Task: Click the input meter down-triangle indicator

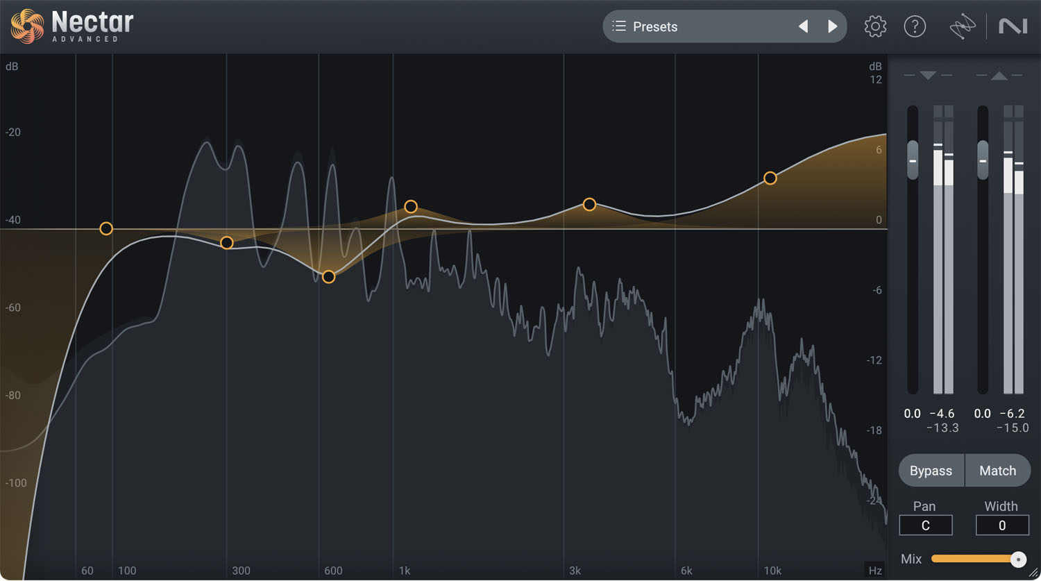Action: click(x=928, y=75)
